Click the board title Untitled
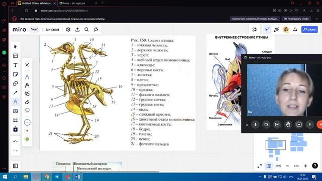 click(52, 30)
